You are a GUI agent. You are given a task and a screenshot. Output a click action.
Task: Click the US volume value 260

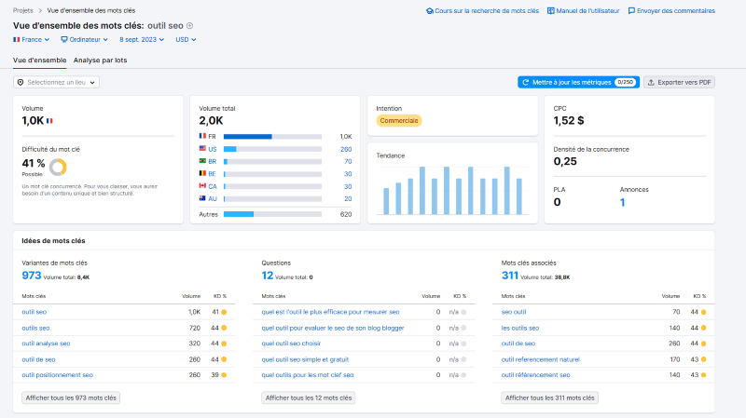click(x=346, y=149)
